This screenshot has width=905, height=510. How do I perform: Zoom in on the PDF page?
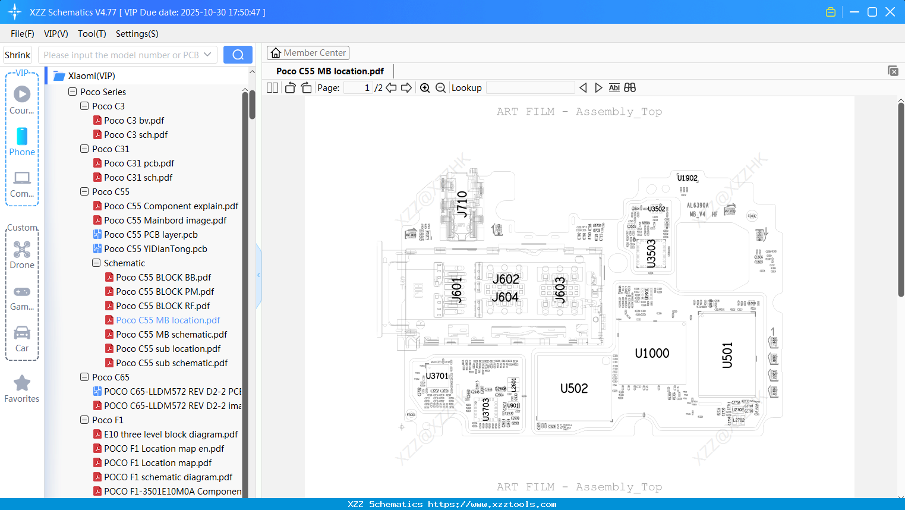pos(425,87)
